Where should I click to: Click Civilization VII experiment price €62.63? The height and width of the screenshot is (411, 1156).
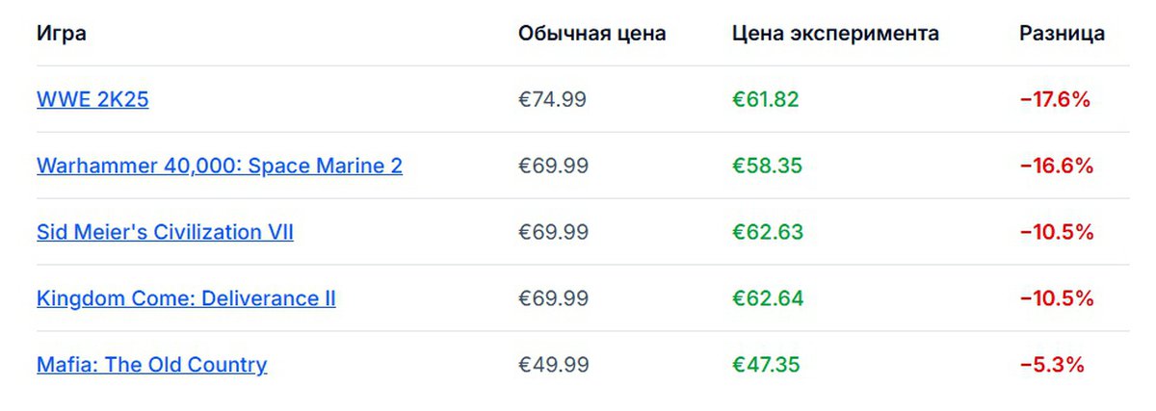(767, 232)
